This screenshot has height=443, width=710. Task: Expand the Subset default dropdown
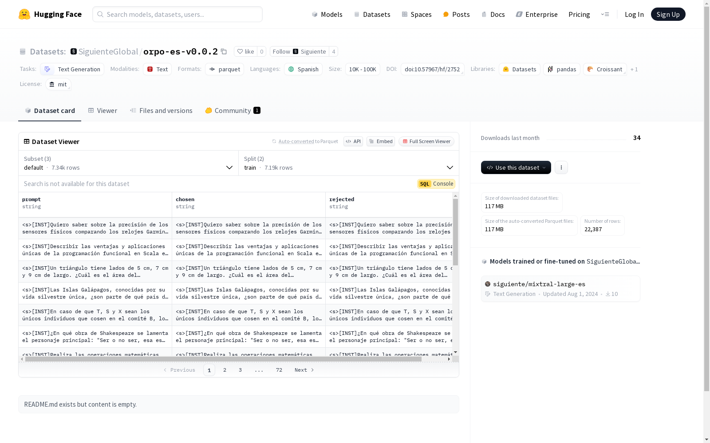(128, 163)
